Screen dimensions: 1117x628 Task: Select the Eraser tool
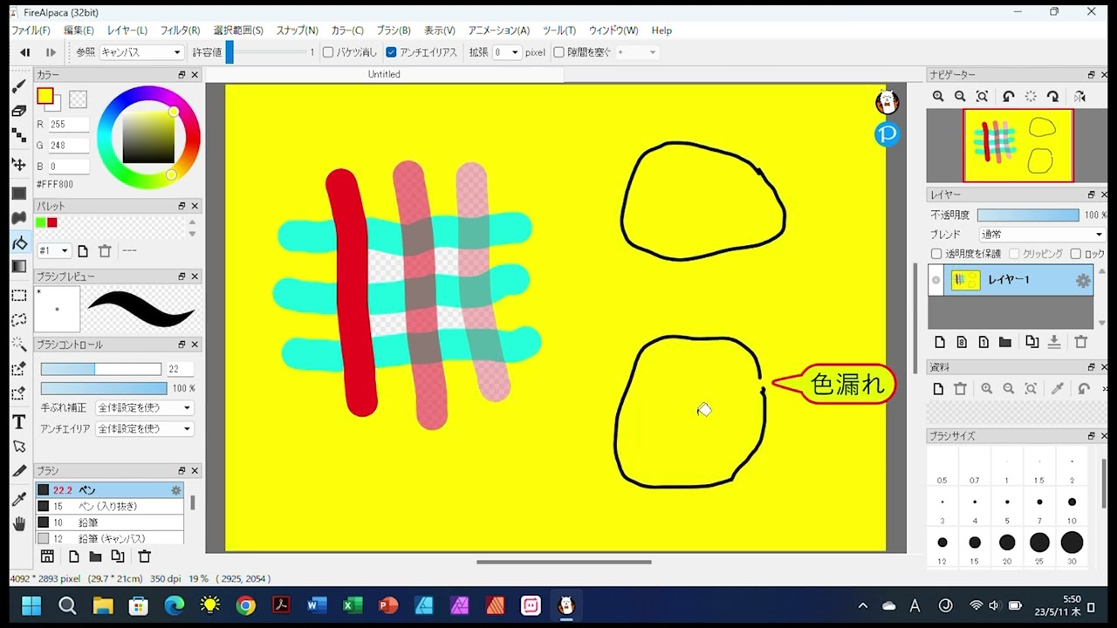coord(18,111)
